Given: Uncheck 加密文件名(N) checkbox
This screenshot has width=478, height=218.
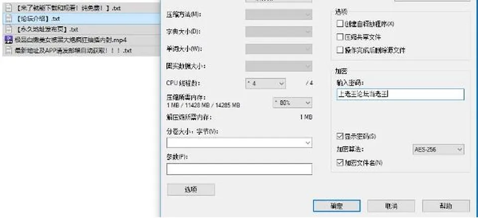Looking at the screenshot, I should point(340,163).
